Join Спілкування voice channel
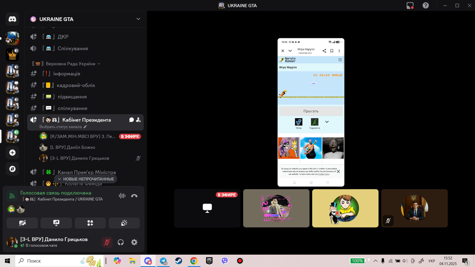 [85, 48]
